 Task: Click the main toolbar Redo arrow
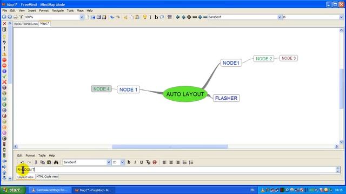(118, 17)
